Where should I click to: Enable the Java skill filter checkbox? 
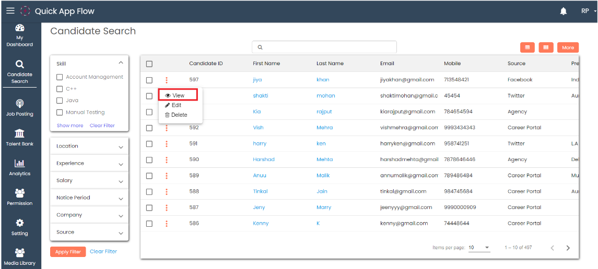tap(60, 101)
